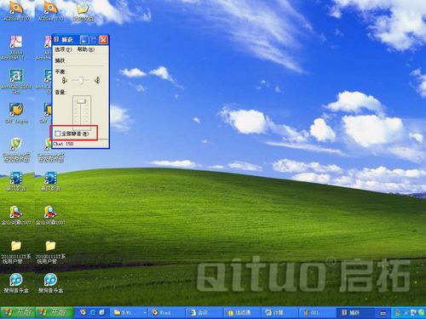Switch to the 011 taskbar button
This screenshot has height=319, width=426.
pos(318,312)
